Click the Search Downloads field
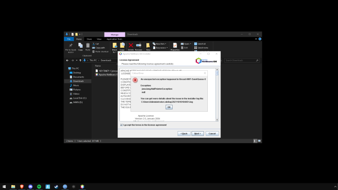Screen dimensions: 338x190 pyautogui.click(x=242, y=60)
